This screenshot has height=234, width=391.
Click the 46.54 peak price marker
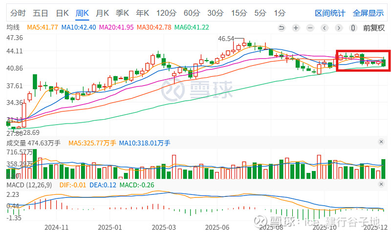point(226,38)
